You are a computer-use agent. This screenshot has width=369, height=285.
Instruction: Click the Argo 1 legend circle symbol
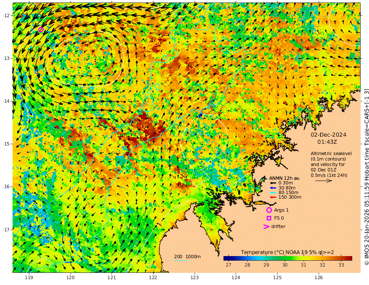pyautogui.click(x=269, y=210)
